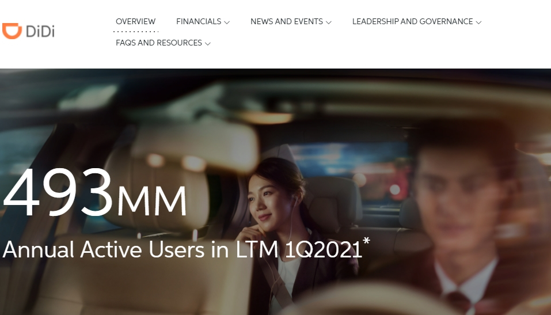This screenshot has width=551, height=315.
Task: Expand the News and Events chevron arrow
Action: pos(329,22)
